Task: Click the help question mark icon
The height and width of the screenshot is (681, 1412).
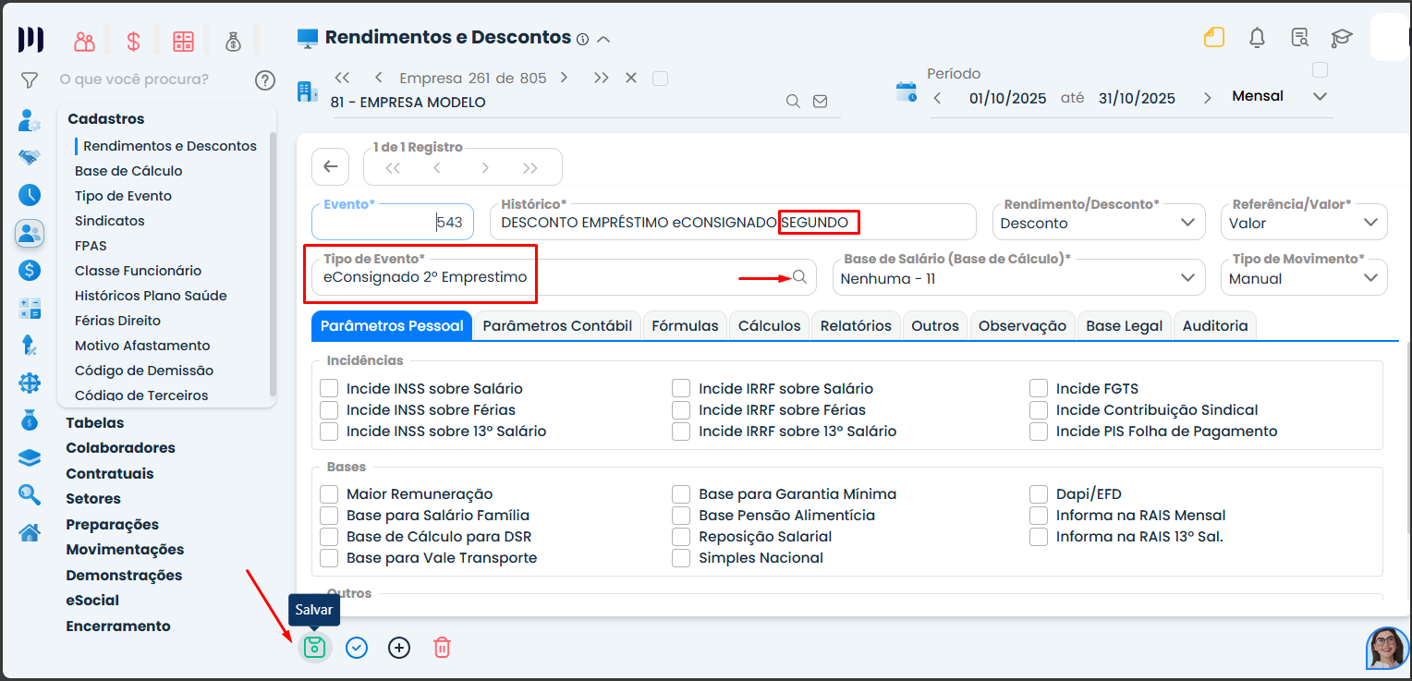Action: point(265,80)
